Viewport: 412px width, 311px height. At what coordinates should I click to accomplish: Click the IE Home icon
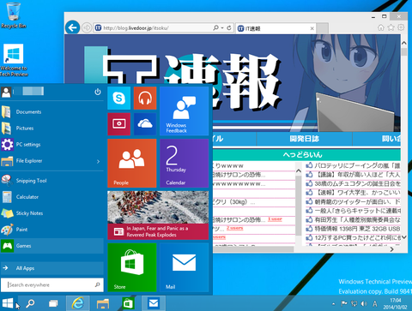(380, 27)
